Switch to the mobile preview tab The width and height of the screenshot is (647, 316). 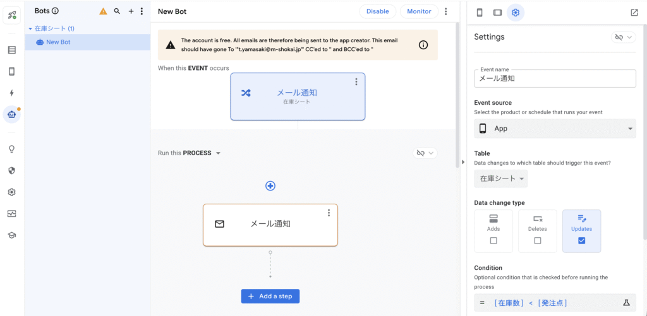[480, 13]
